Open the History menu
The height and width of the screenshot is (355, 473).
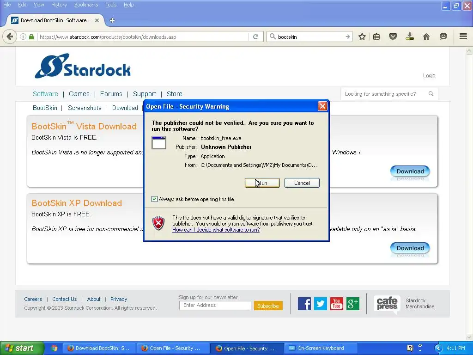click(x=59, y=5)
